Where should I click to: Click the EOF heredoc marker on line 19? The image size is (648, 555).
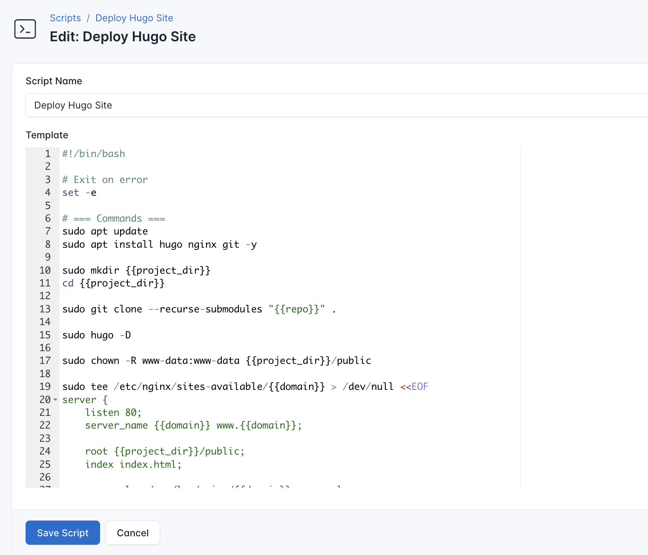tap(419, 386)
